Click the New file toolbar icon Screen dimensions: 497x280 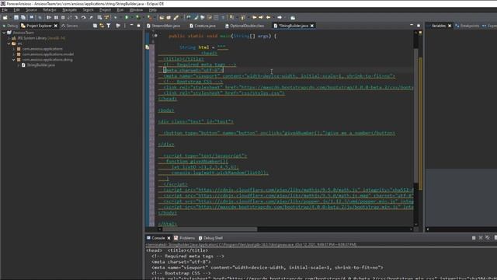(5, 17)
